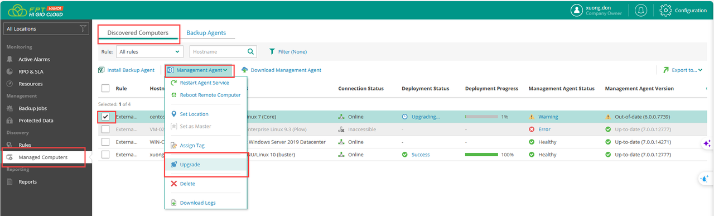
Task: Open the Warning status link
Action: pyautogui.click(x=548, y=117)
